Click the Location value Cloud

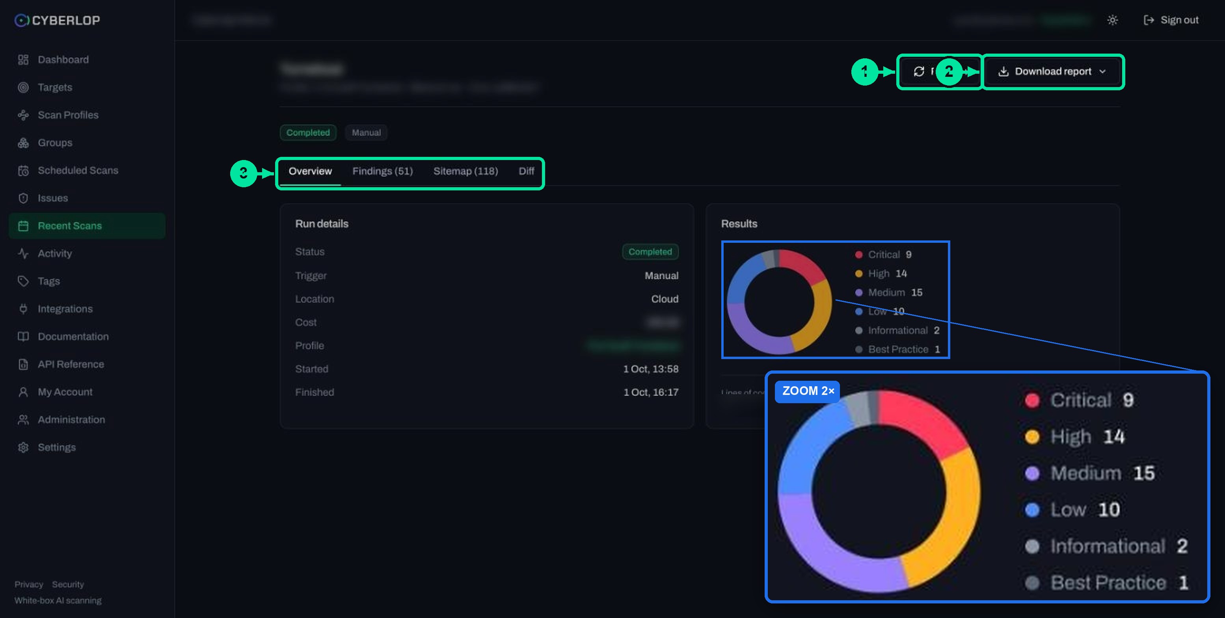click(665, 299)
